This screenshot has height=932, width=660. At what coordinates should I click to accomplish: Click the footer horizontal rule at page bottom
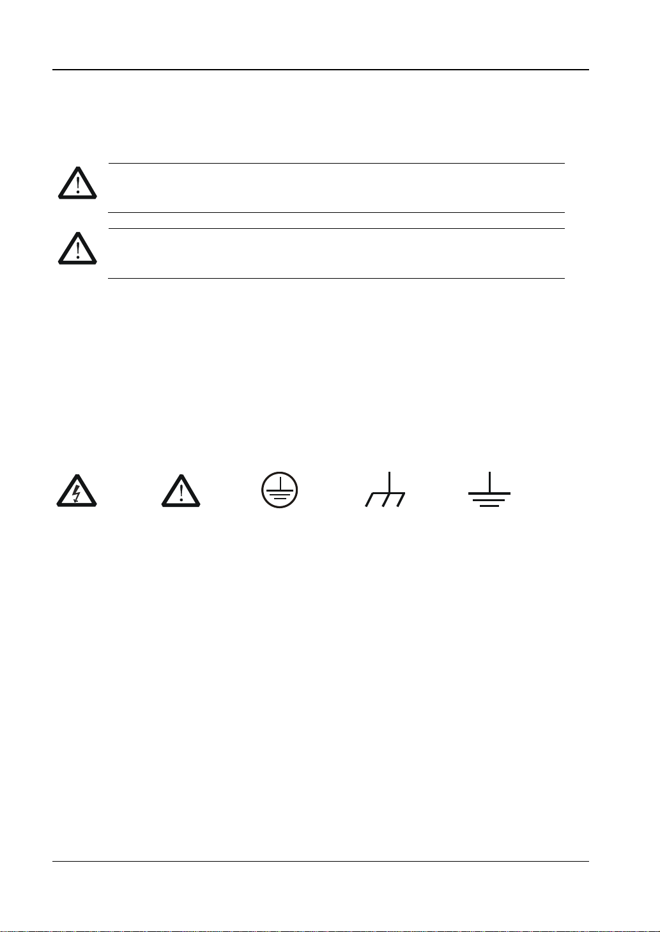coord(320,862)
